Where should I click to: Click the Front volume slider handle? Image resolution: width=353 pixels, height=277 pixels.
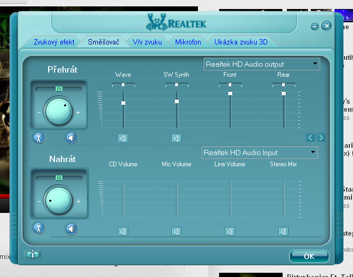coord(230,93)
